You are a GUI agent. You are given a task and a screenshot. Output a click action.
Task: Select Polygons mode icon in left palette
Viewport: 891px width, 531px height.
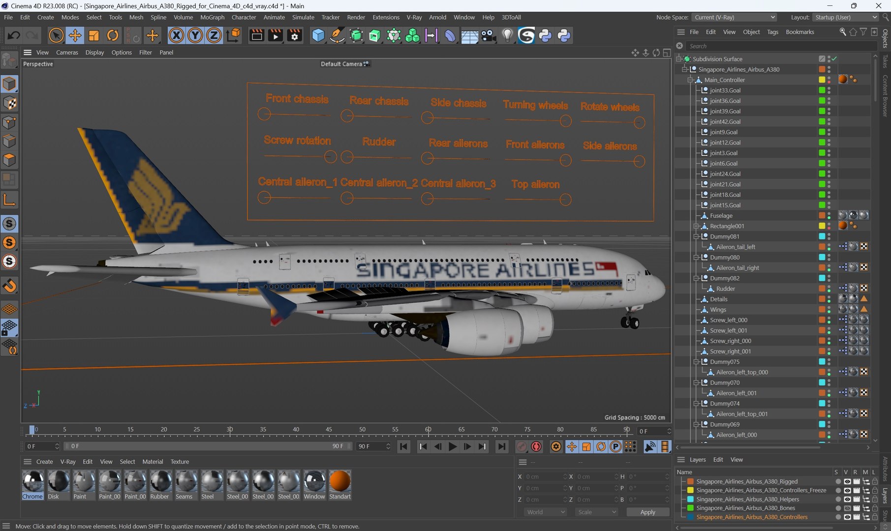pyautogui.click(x=9, y=161)
